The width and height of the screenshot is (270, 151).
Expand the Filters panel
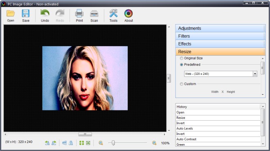220,36
